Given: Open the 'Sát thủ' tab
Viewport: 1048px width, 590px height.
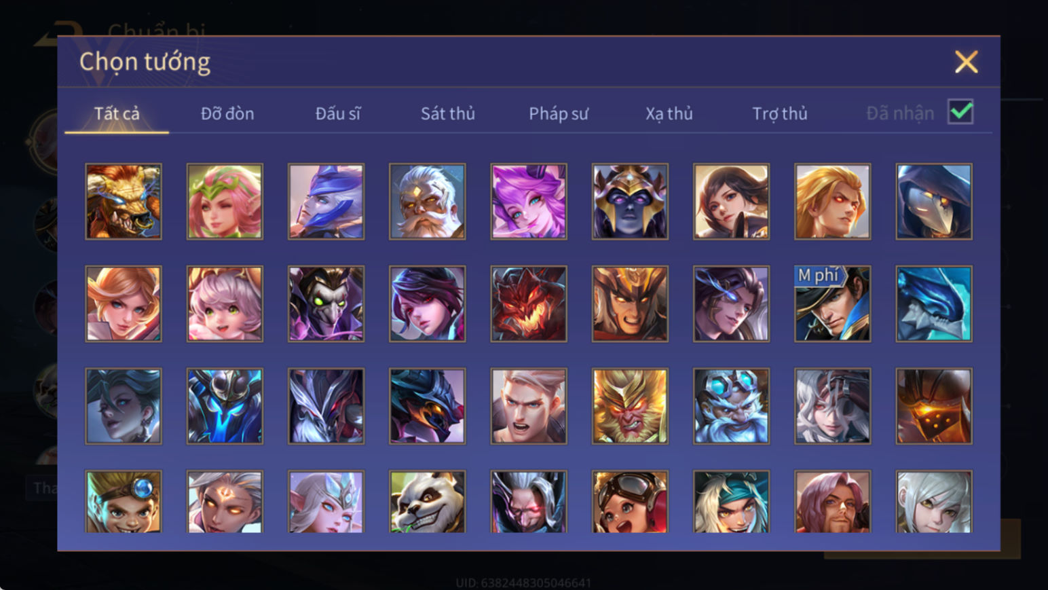Looking at the screenshot, I should click(x=448, y=113).
